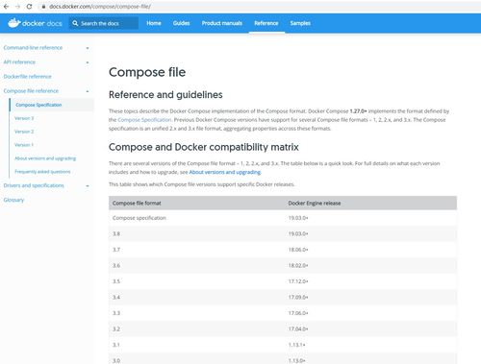Open Command-line reference in the sidebar
This screenshot has width=481, height=364.
[x=33, y=48]
